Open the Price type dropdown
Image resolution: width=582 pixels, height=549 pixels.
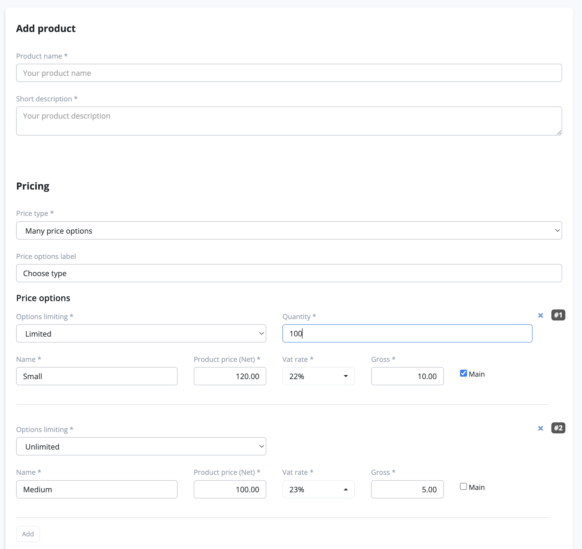[289, 231]
